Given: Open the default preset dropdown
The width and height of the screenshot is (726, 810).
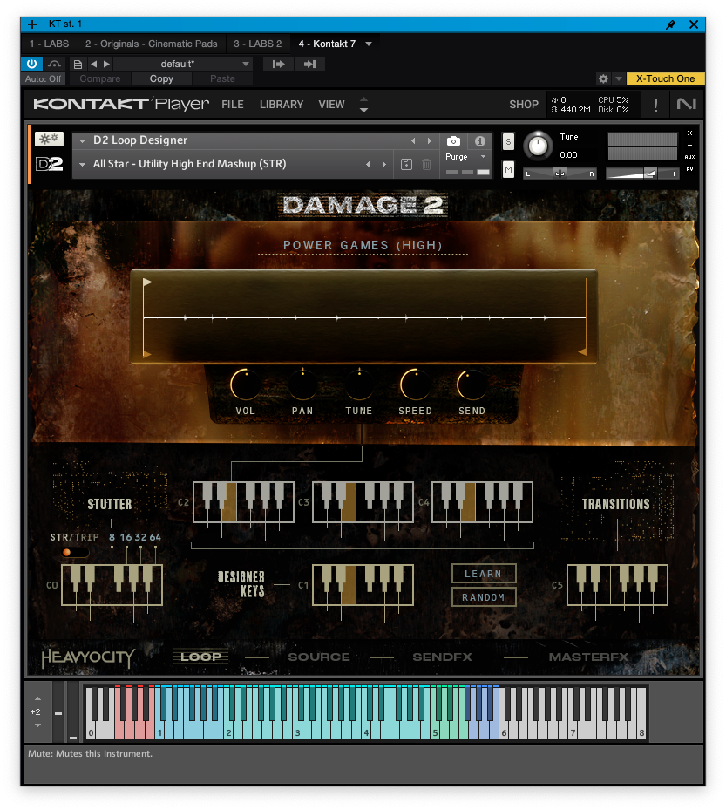Looking at the screenshot, I should click(x=245, y=64).
